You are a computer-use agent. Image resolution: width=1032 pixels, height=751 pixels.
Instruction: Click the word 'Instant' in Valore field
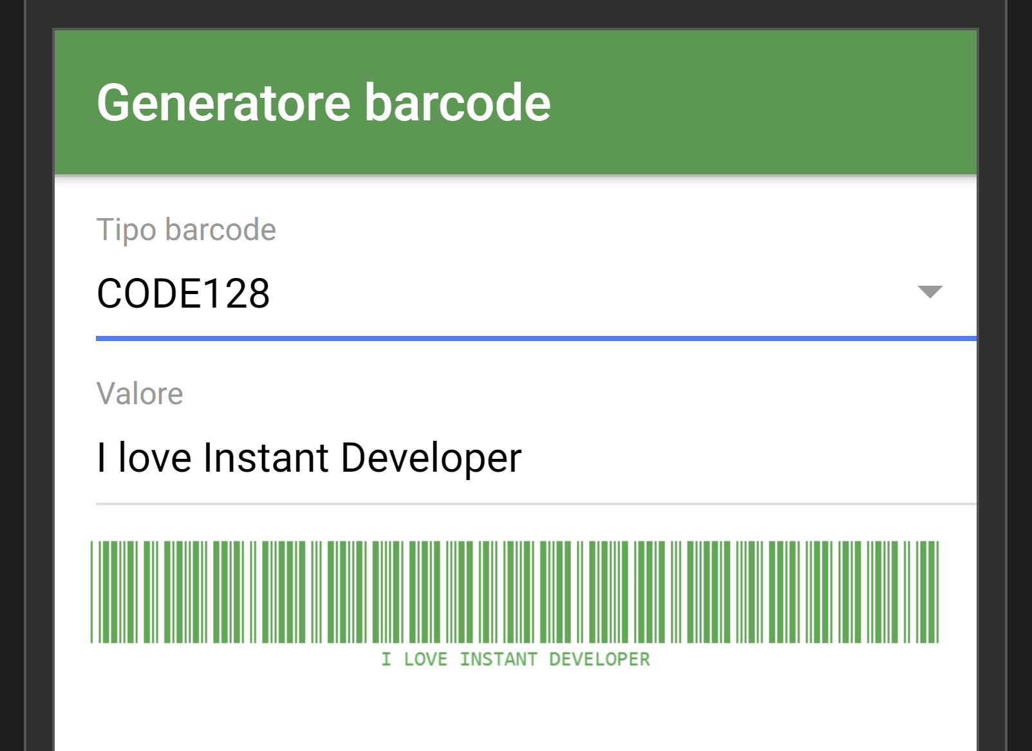[x=266, y=458]
